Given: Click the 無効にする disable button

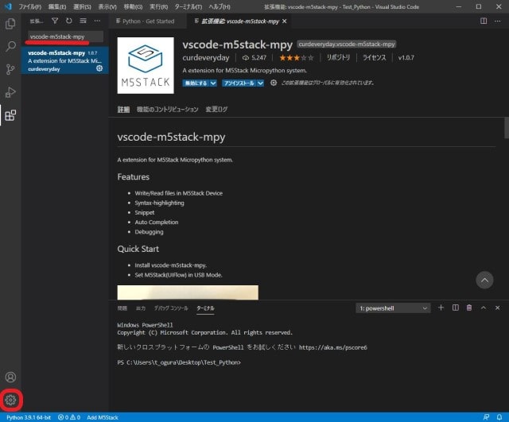Looking at the screenshot, I should (x=196, y=83).
